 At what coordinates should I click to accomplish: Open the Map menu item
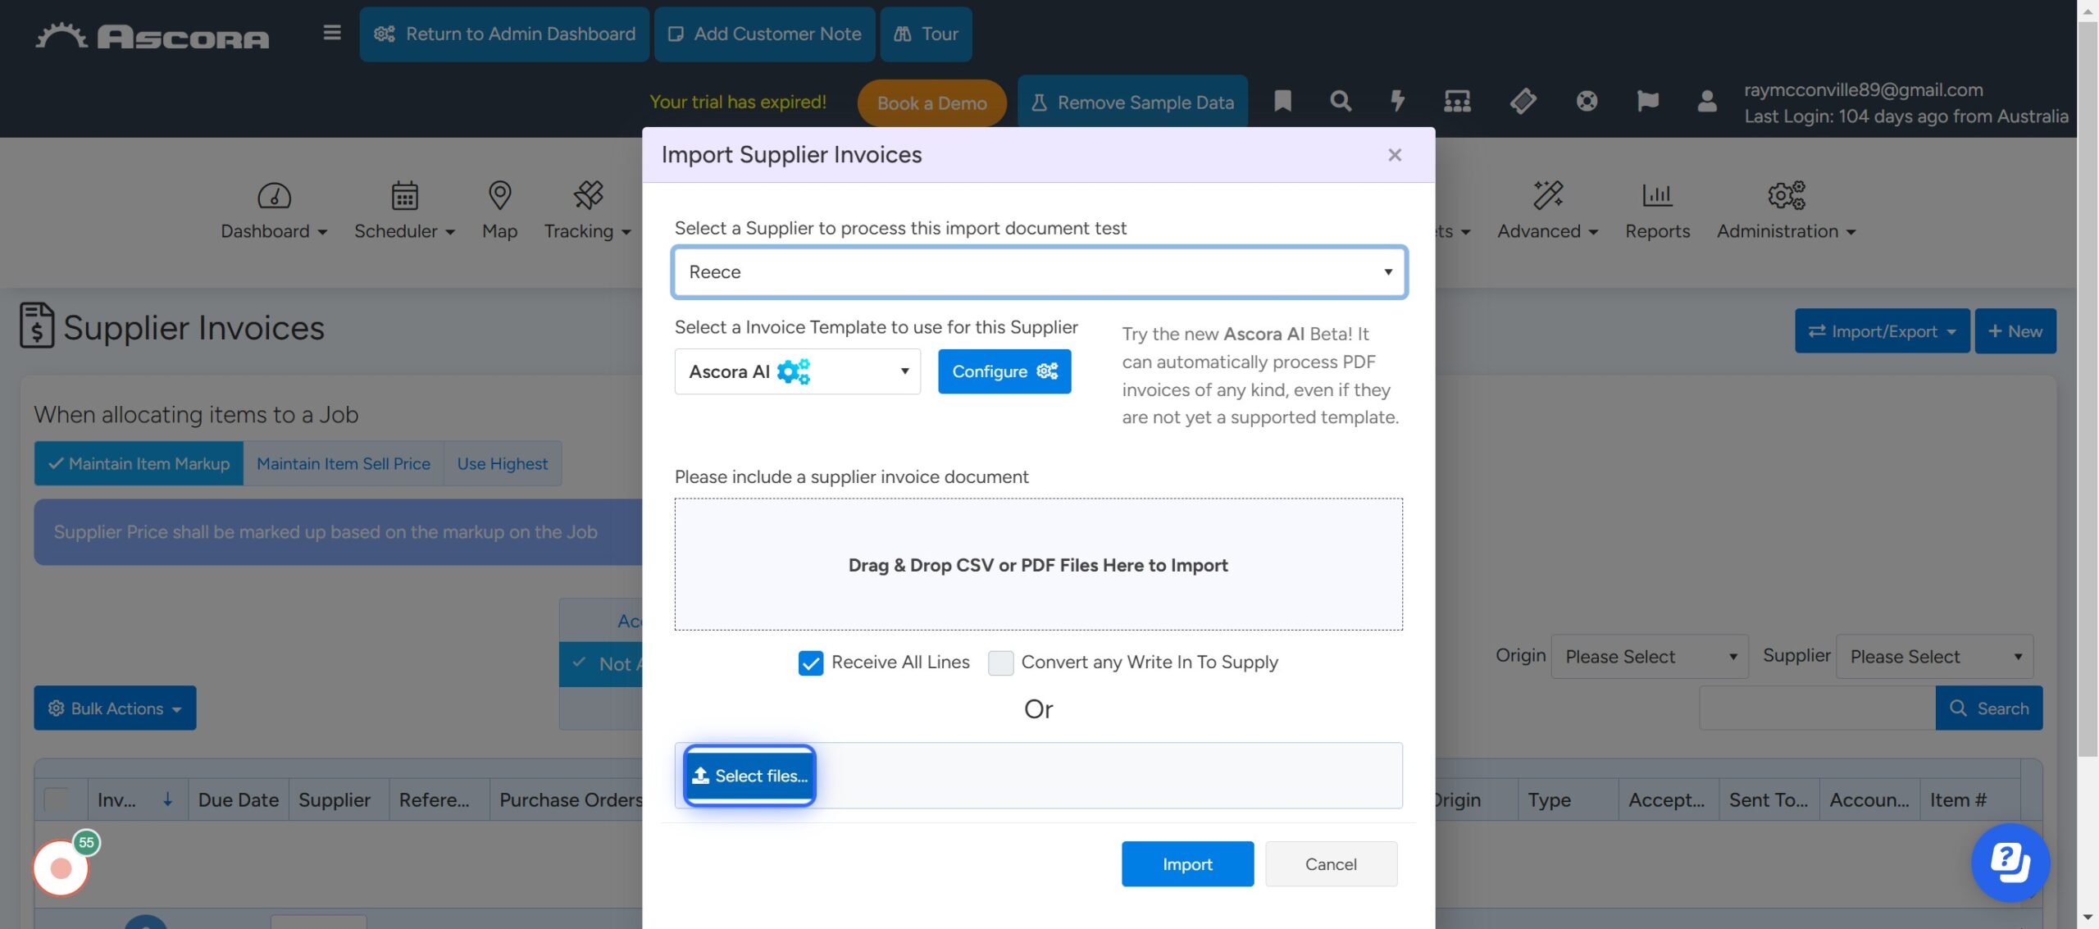[499, 231]
